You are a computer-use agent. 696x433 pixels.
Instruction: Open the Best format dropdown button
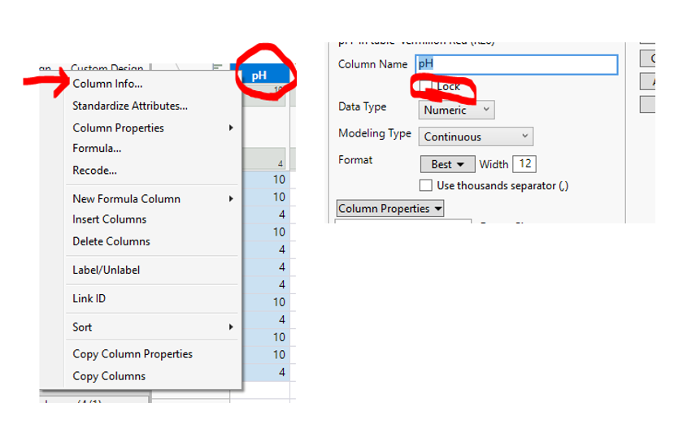[448, 164]
